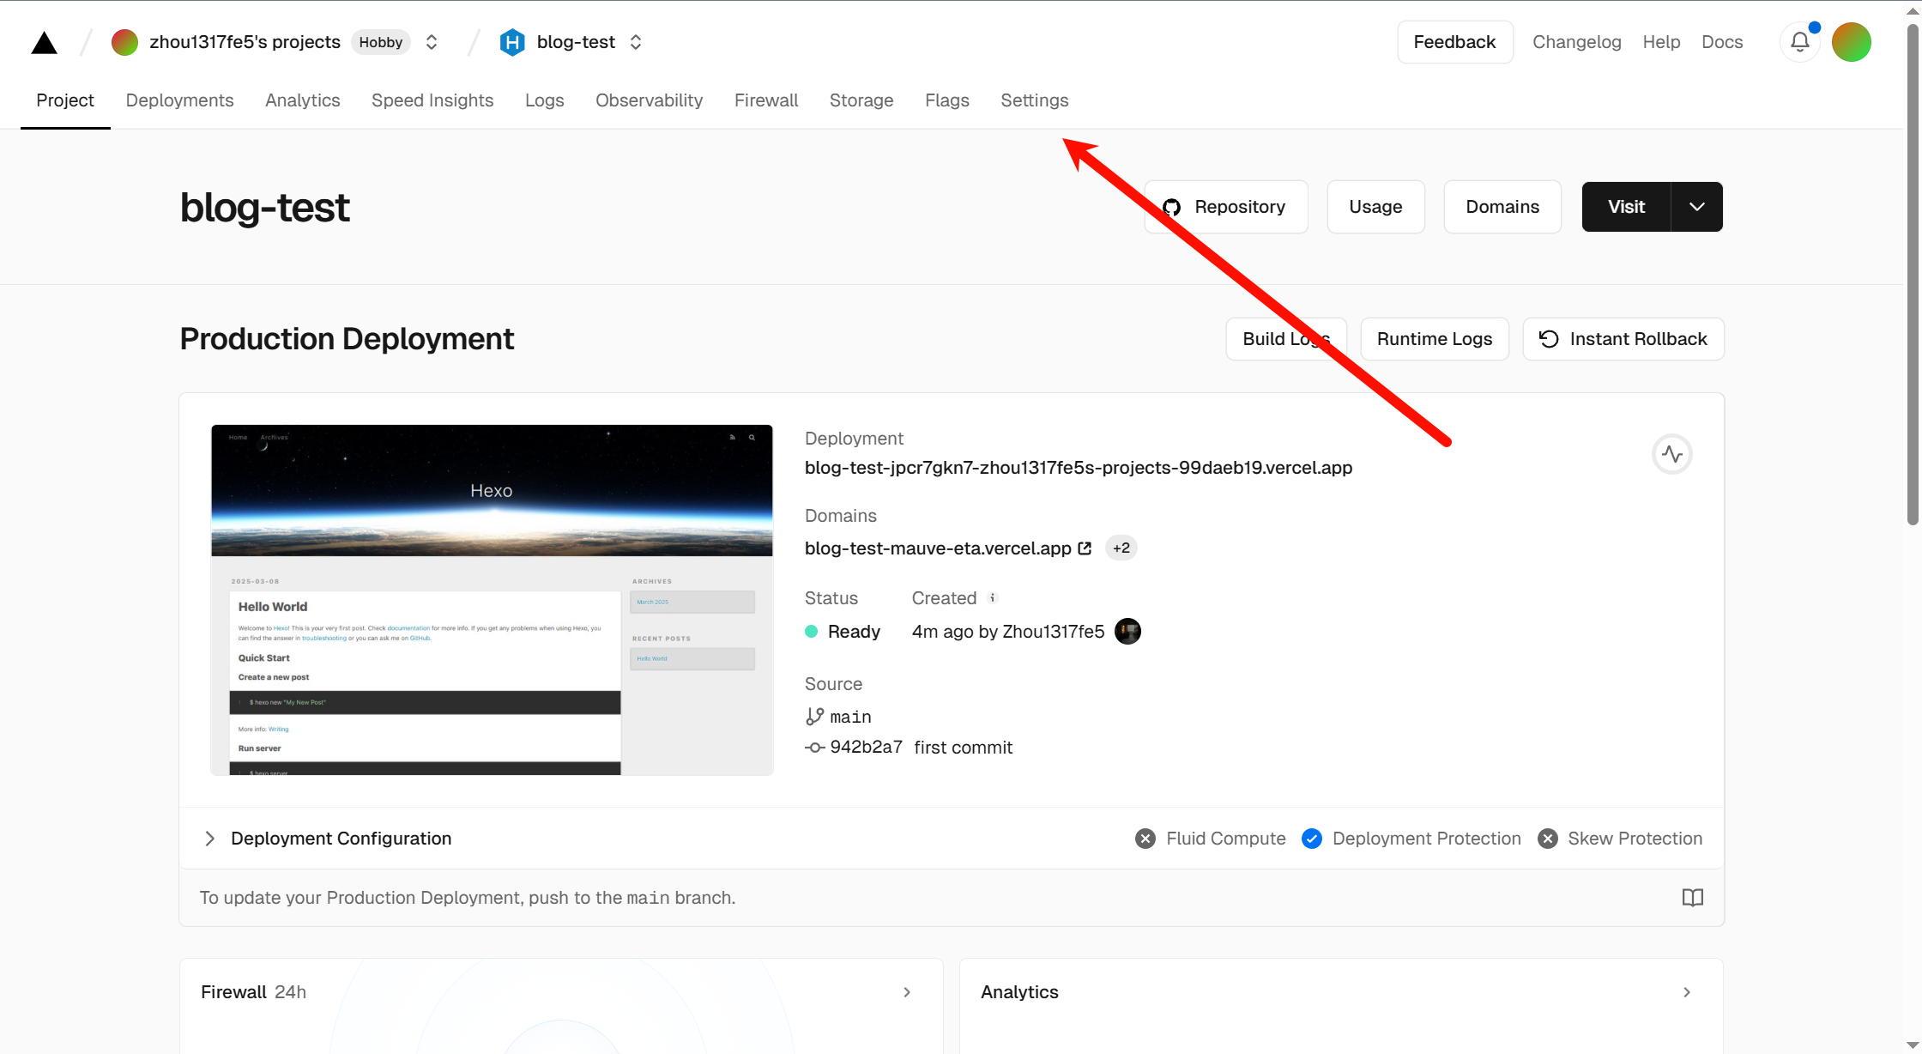Expand Deployment Configuration section

[210, 839]
